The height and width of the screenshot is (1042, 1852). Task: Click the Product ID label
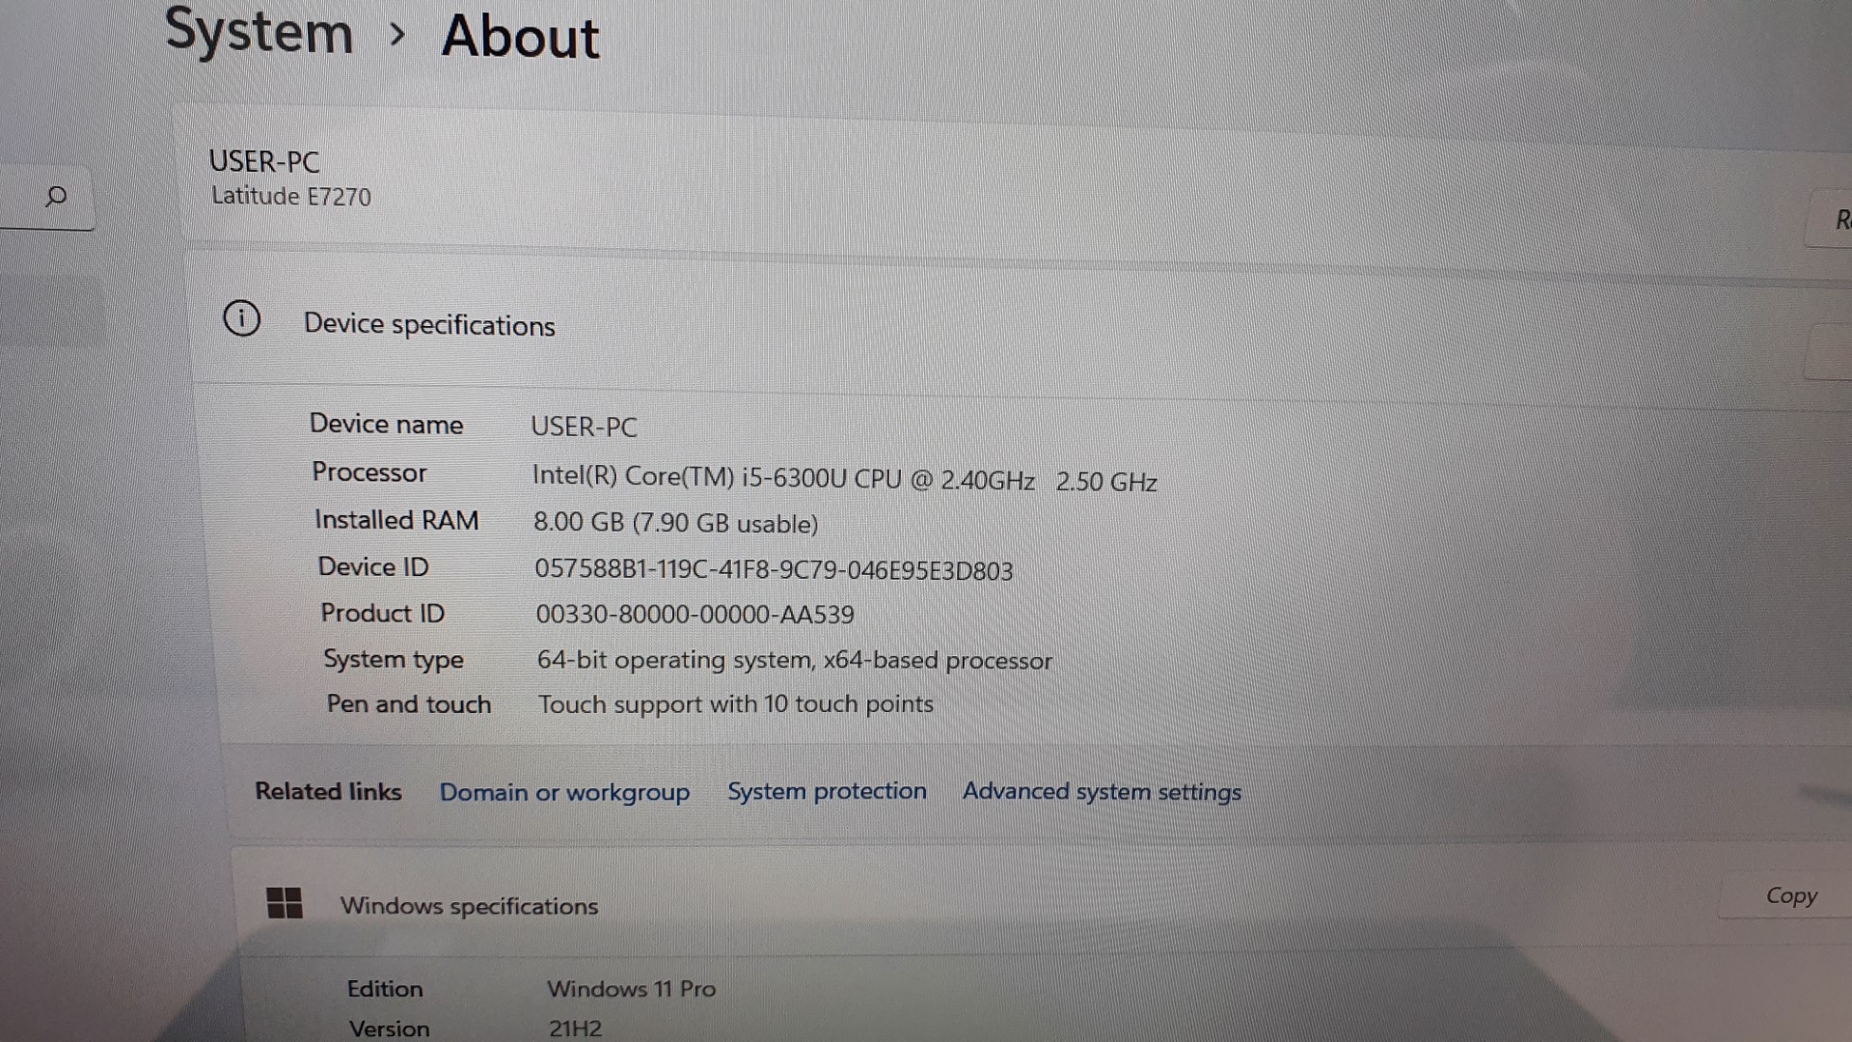383,613
